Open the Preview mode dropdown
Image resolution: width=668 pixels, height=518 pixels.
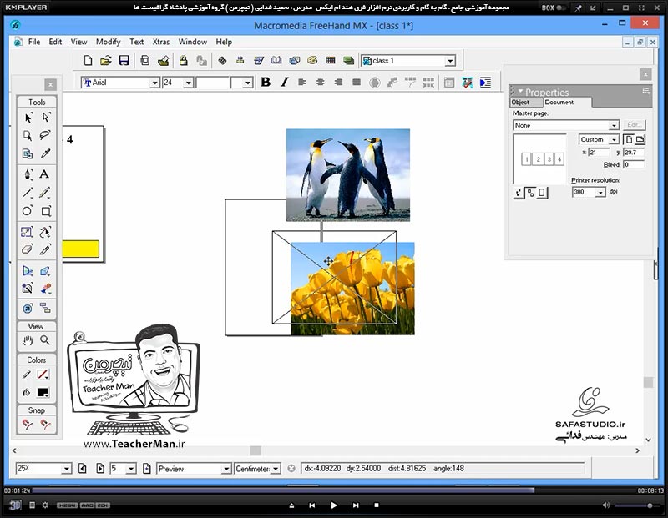(225, 469)
